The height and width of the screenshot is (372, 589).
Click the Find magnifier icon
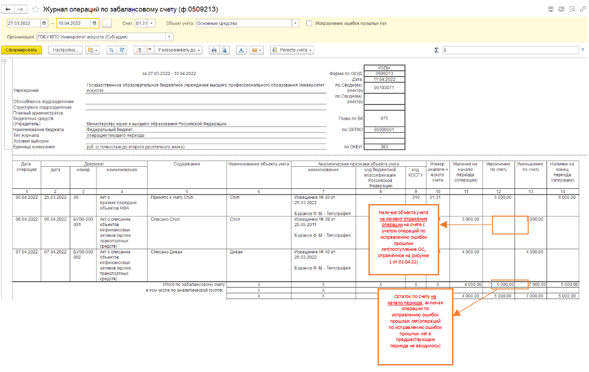tap(111, 50)
